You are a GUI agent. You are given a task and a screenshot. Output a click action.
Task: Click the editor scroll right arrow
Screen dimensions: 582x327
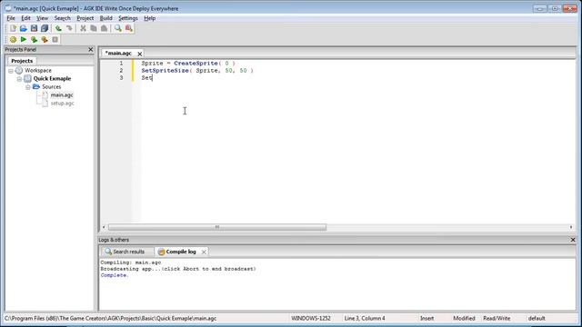(x=571, y=227)
